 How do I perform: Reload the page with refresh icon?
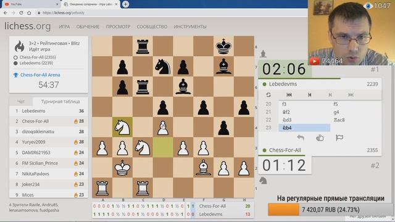click(21, 12)
